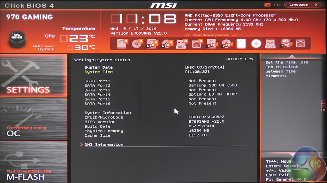Viewport: 327px width, 183px height.
Task: Open the OC overclocking section tile
Action: (34, 119)
